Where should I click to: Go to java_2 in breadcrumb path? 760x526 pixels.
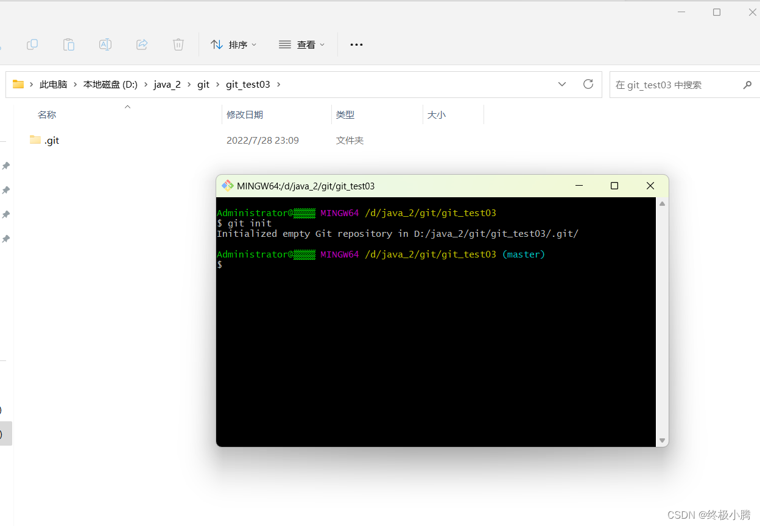pos(167,85)
